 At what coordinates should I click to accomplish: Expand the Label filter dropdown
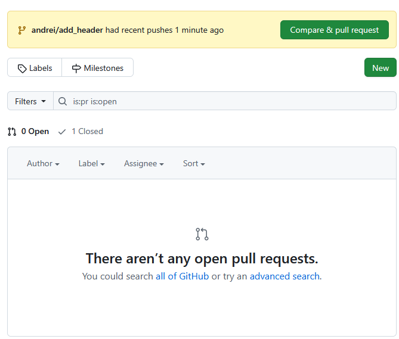(92, 163)
